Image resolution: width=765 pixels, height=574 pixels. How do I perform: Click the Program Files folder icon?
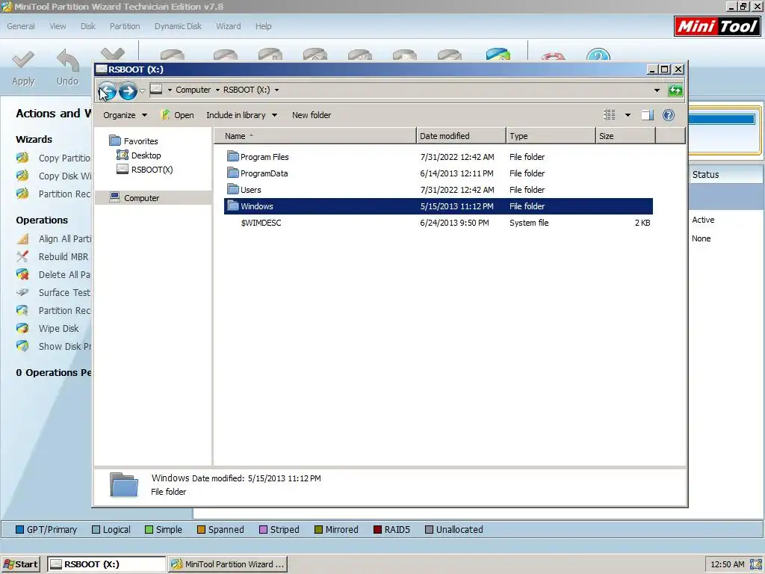[x=233, y=157]
